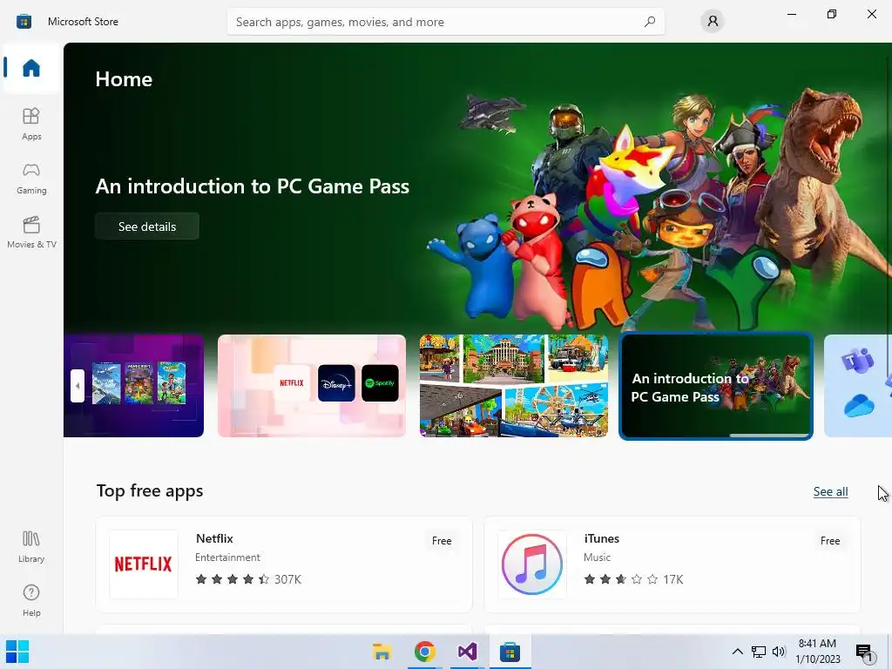Click the iTunes app logo
Image resolution: width=892 pixels, height=669 pixels.
click(532, 564)
